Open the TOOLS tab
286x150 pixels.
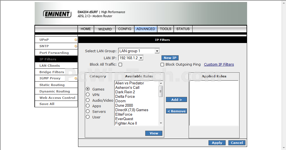(166, 29)
